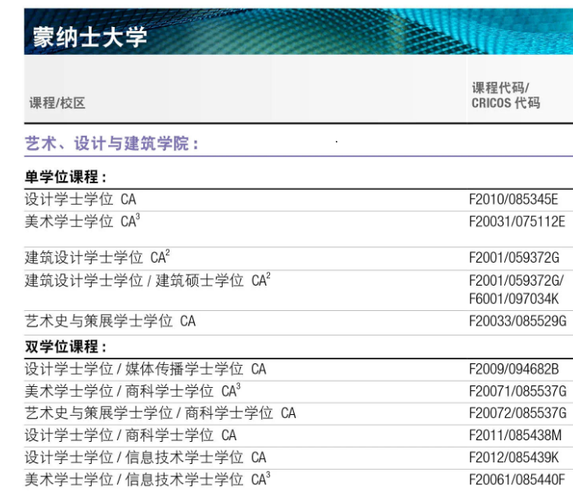573x491 pixels.
Task: Click course code F20071/085537G
Action: tap(518, 391)
